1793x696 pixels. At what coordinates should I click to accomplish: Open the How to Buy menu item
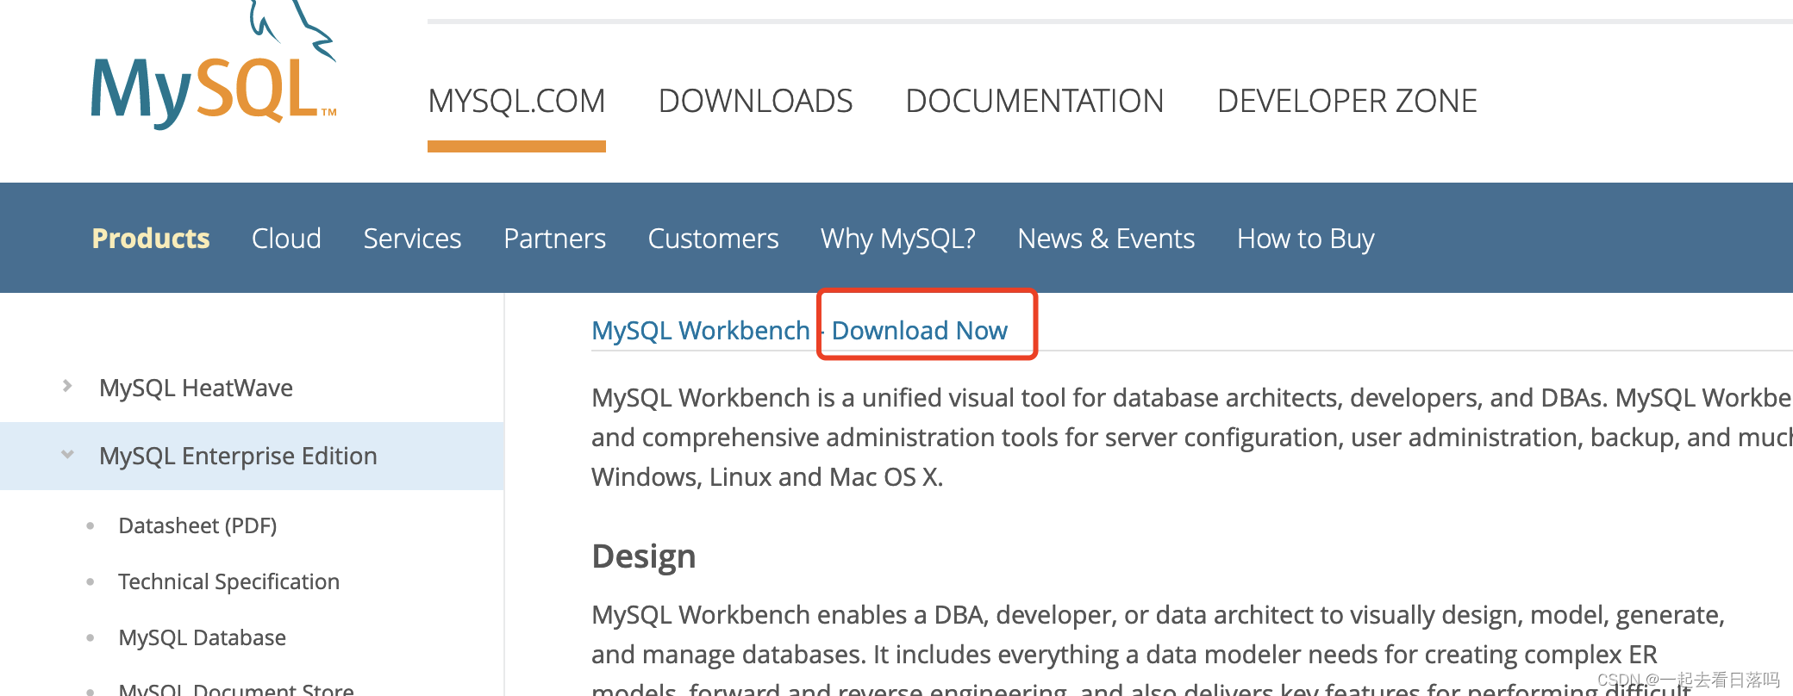(1305, 238)
